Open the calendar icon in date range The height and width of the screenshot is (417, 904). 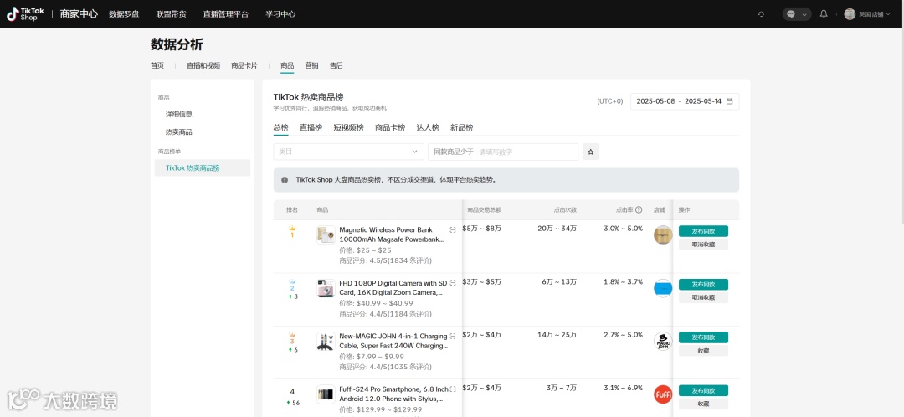(729, 101)
